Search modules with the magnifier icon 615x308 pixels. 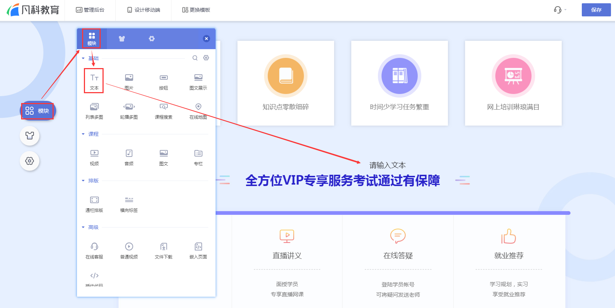pyautogui.click(x=195, y=58)
